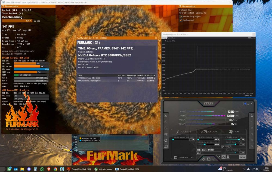Click the core voltage slider handle

(x=173, y=139)
